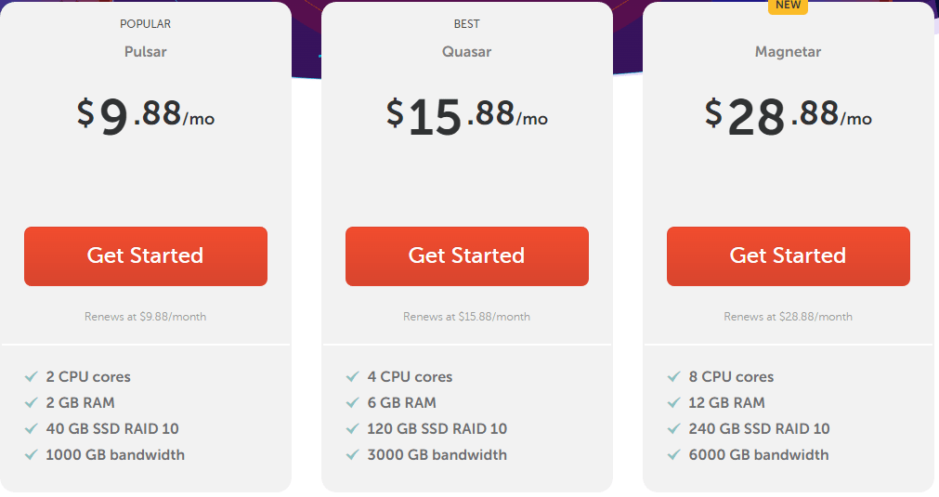Click the $15.88/mo price text
The image size is (939, 497).
(466, 116)
